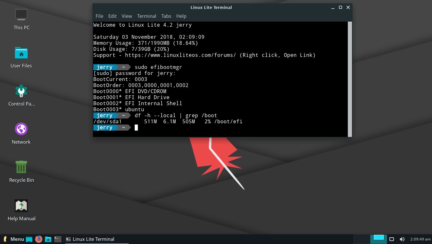Open the Terminal menu in the menu bar
The image size is (432, 244).
pos(146,16)
